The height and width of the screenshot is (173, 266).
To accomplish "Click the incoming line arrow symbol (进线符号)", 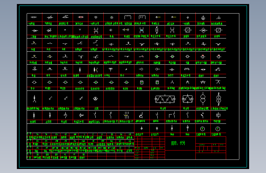I will [x=142, y=128].
